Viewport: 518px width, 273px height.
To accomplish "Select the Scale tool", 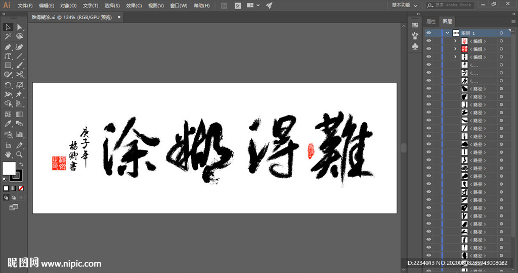I will (x=20, y=85).
